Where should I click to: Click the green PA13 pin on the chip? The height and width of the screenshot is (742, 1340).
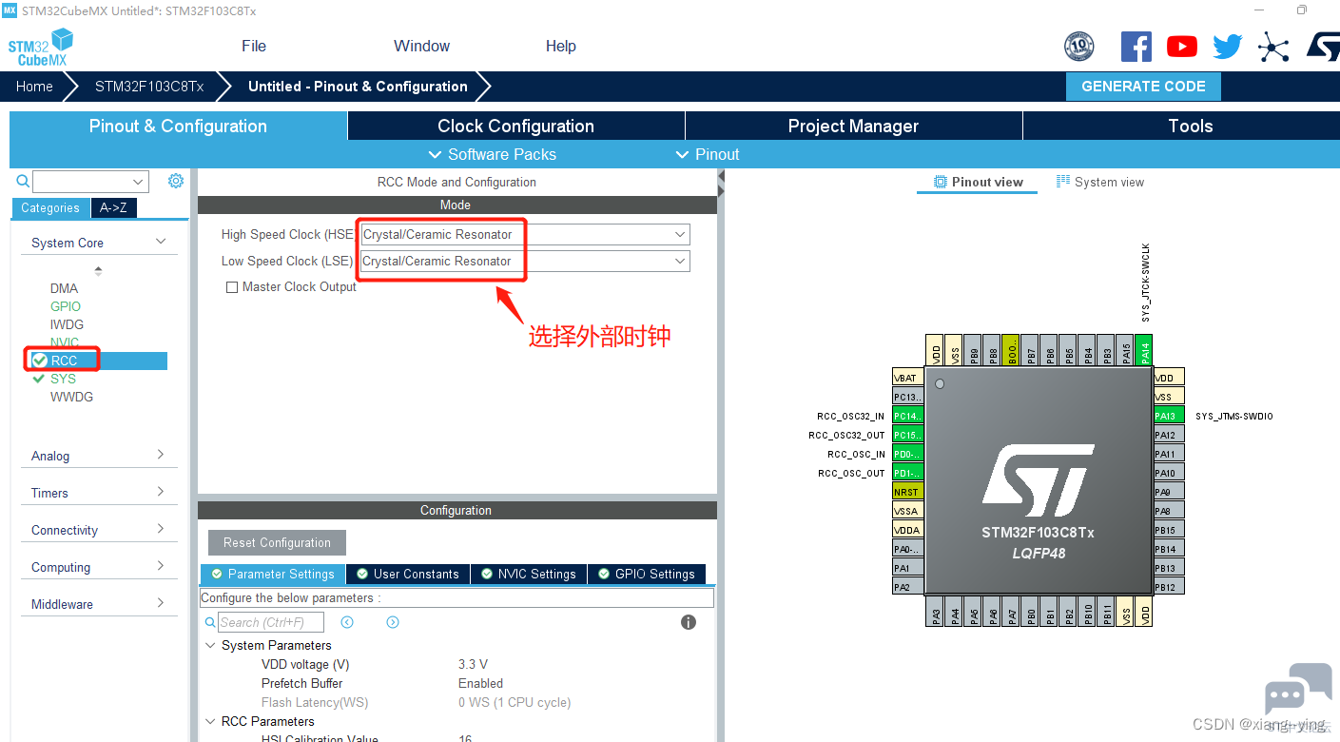(x=1168, y=416)
